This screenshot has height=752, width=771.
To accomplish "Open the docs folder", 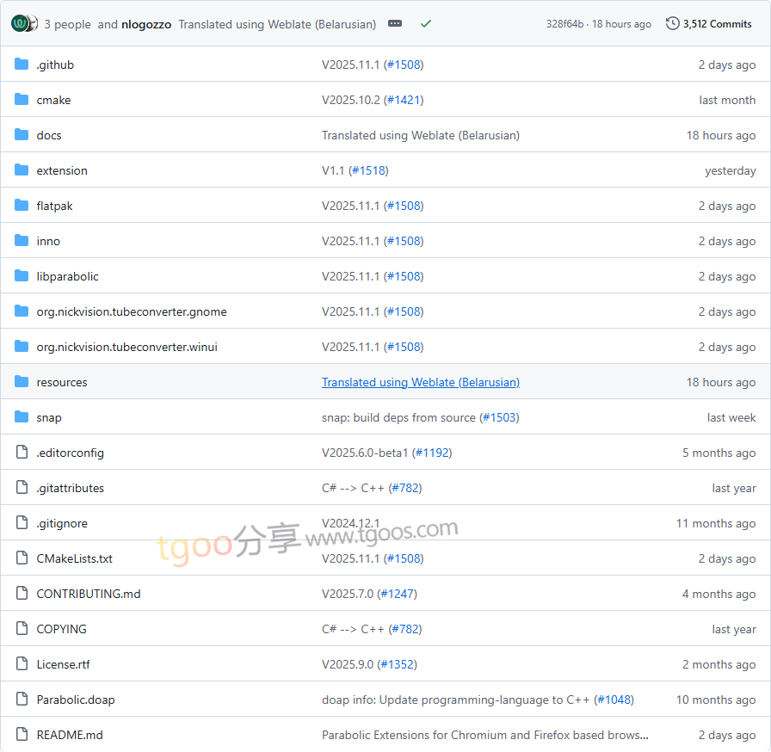I will [x=49, y=135].
